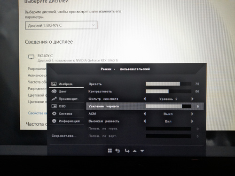Open the Система gear icon
The image size is (235, 176).
(x=54, y=114)
